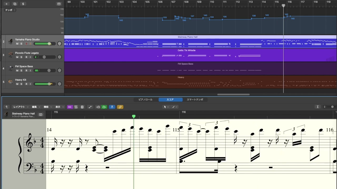Open the pointer tool dropdown

click(166, 107)
